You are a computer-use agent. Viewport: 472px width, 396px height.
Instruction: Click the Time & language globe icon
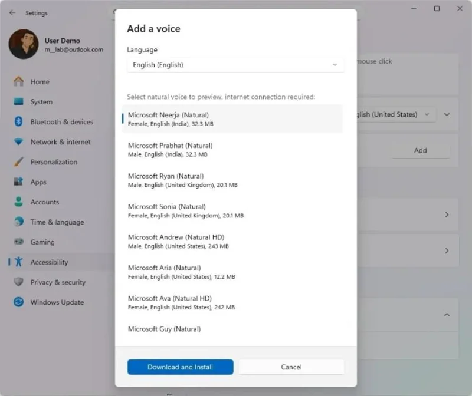coord(19,222)
